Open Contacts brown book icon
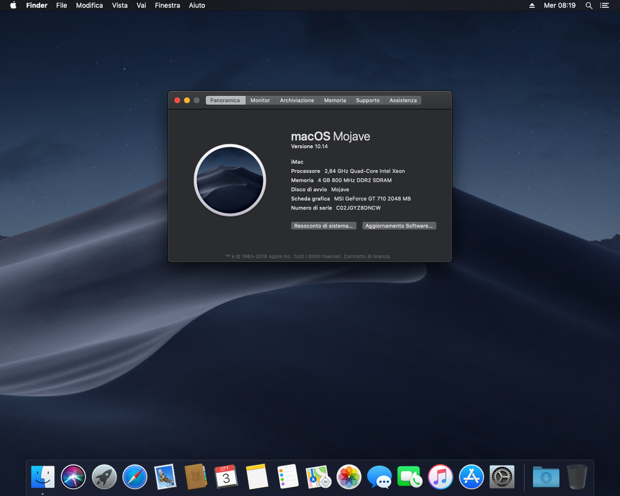The height and width of the screenshot is (496, 620). [196, 477]
